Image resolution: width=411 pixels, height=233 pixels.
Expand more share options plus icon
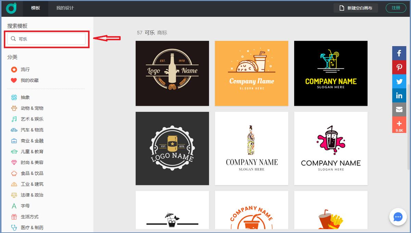[x=399, y=124]
